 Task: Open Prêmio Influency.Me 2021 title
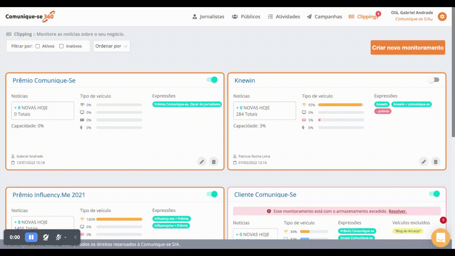49,195
